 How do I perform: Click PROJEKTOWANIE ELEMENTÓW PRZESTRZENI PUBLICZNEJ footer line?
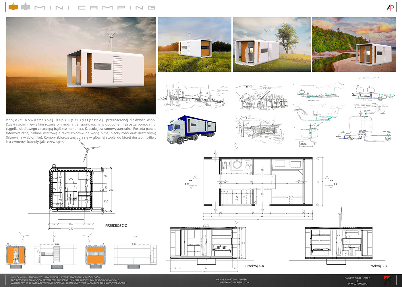[x=65, y=280]
